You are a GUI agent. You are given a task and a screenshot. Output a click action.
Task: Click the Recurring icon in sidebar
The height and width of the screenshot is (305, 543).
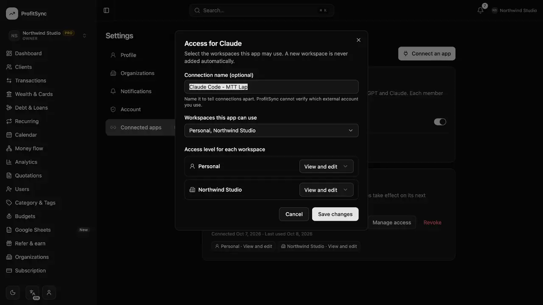[x=9, y=121]
